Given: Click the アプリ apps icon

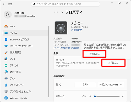Looking at the screenshot, I should pos(6,59).
